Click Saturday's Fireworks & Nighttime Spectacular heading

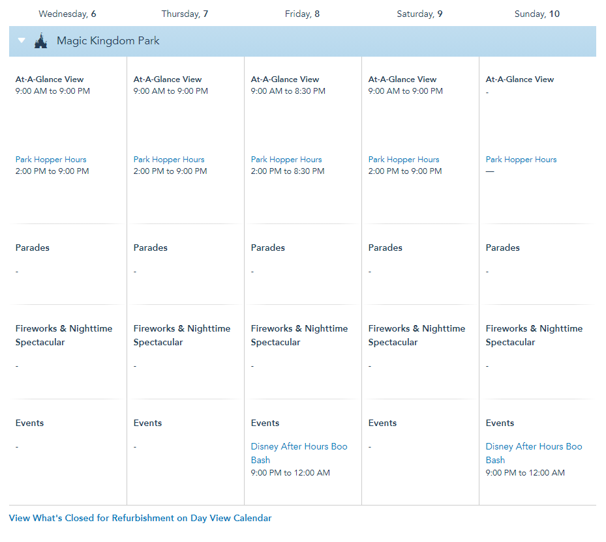(x=417, y=335)
